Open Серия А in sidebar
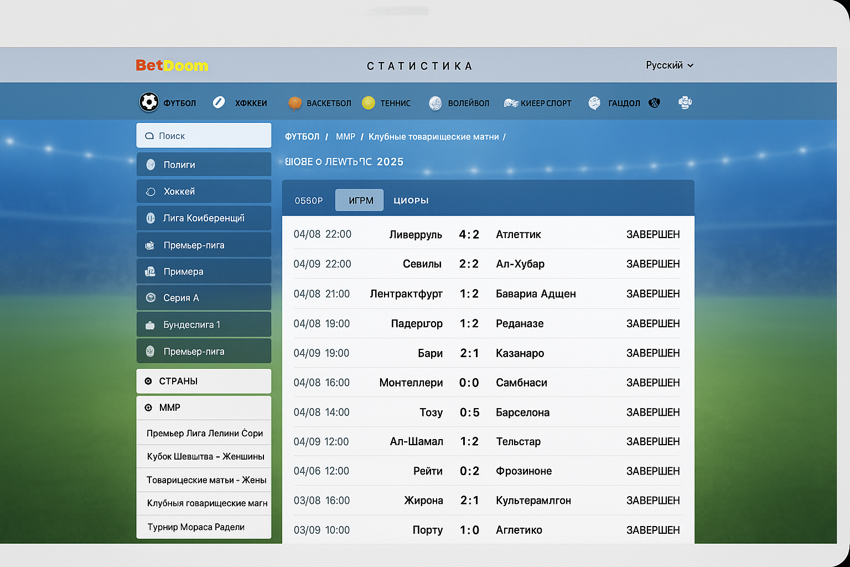Viewport: 850px width, 567px height. point(204,298)
